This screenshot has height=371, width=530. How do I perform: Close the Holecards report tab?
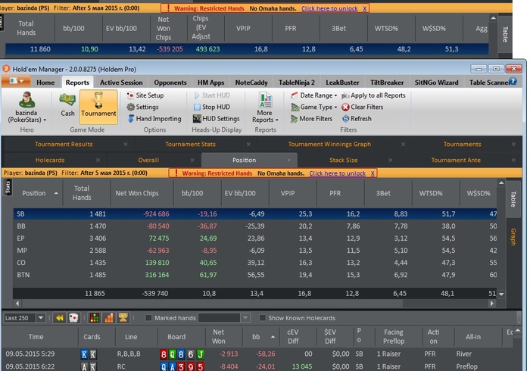point(98,161)
